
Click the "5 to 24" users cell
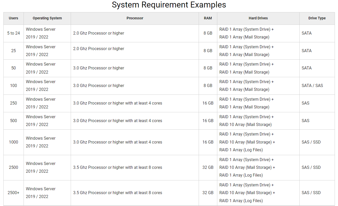coord(13,33)
